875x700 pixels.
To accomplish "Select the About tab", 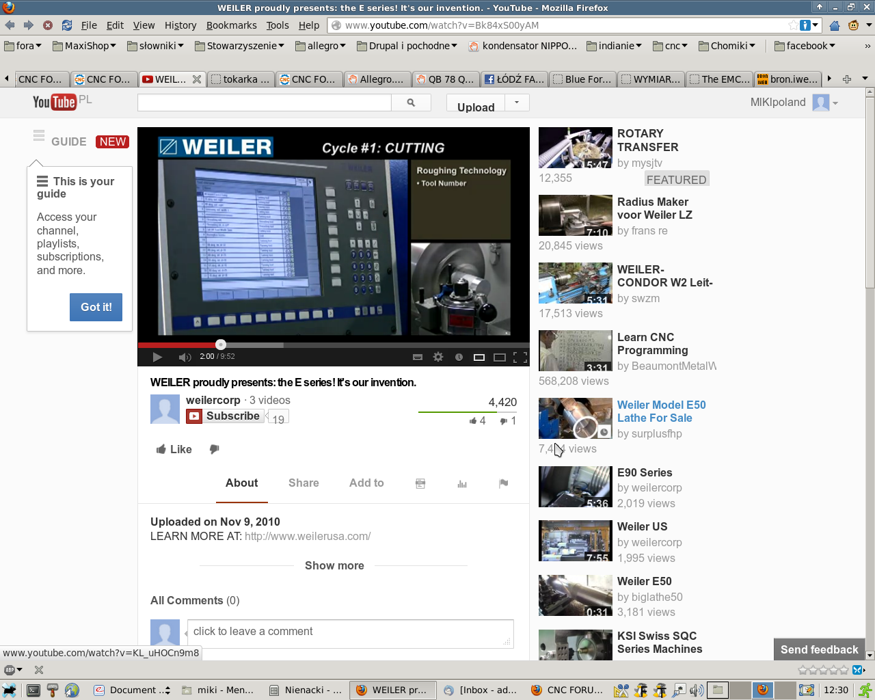I will tap(242, 483).
